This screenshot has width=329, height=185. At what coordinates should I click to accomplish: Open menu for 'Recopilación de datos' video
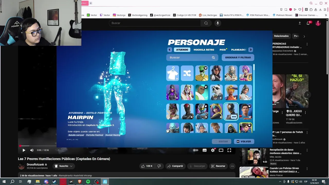(x=307, y=150)
